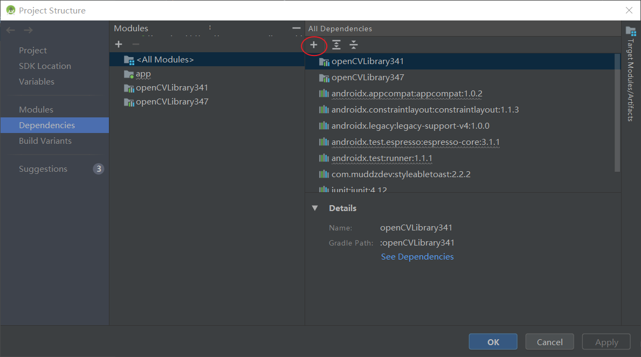Select androidx.test.espresso:espresso-core:3.1.1 dependency

coord(460,142)
